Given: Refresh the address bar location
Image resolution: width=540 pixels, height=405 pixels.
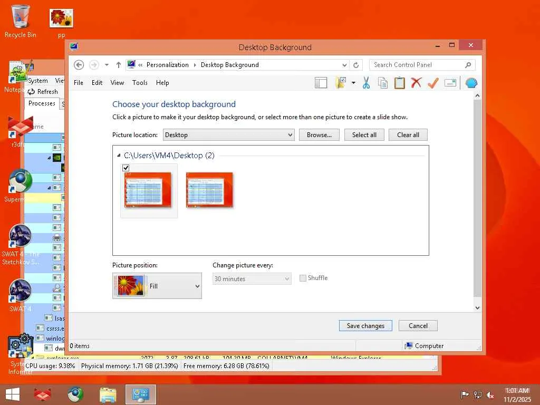Looking at the screenshot, I should [x=356, y=65].
